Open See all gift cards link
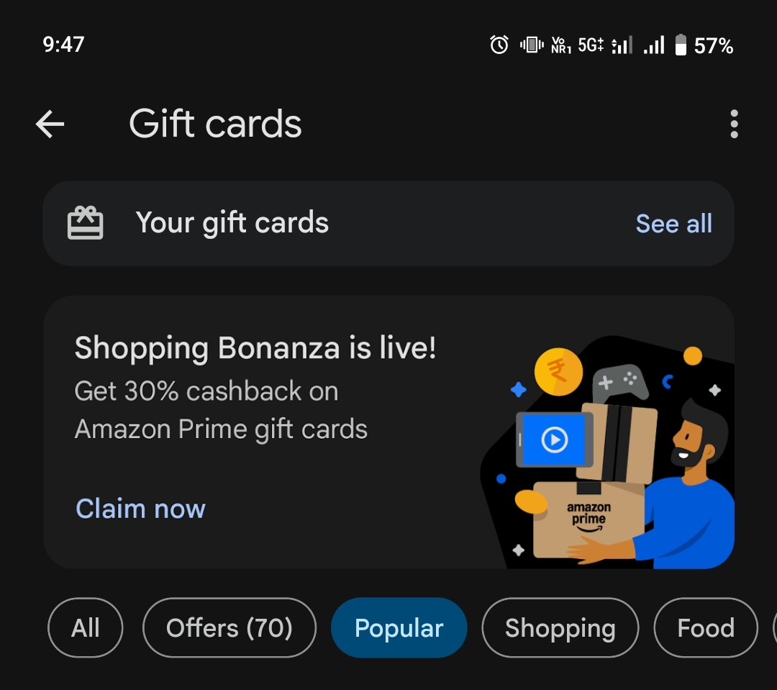777x690 pixels. [x=674, y=224]
